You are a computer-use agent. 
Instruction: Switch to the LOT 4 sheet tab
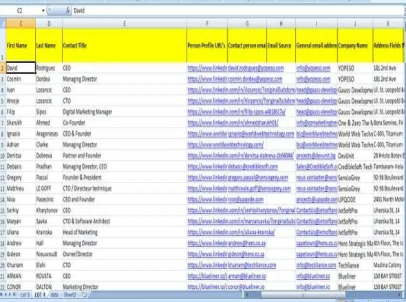pos(40,294)
